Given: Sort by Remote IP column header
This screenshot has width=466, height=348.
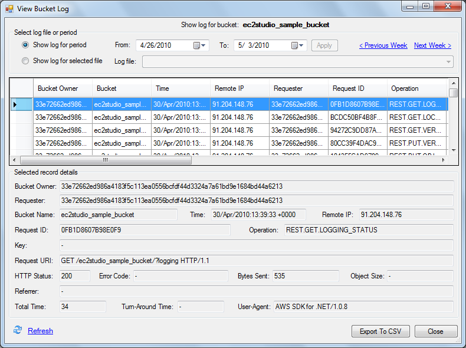Looking at the screenshot, I should click(x=239, y=88).
